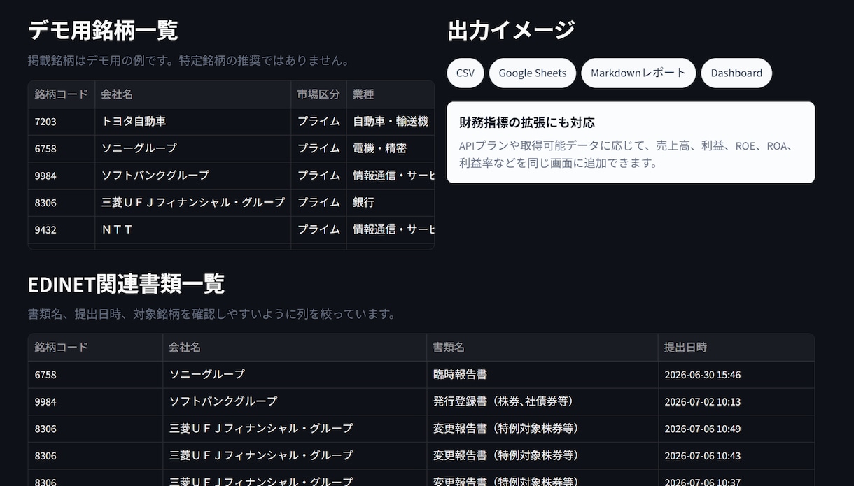Image resolution: width=854 pixels, height=486 pixels.
Task: Click the プライム cell in the トヨタ自動車 row
Action: [318, 121]
